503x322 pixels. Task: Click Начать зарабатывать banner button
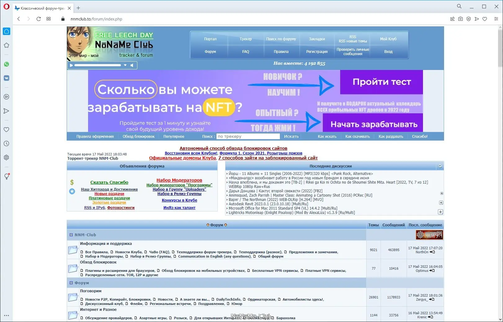point(373,123)
